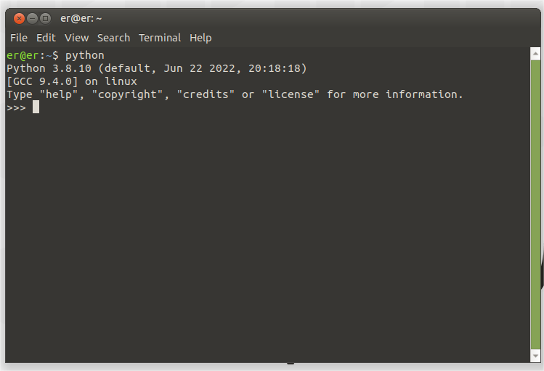Image resolution: width=544 pixels, height=371 pixels.
Task: Click the scrollbar up arrow
Action: coord(535,54)
